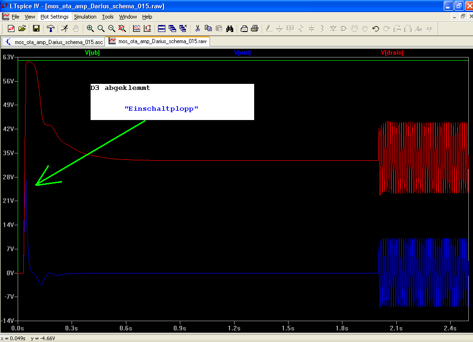Click the plot icon left of the File menu
Screen dimensions: 473x342
[x=6, y=17]
